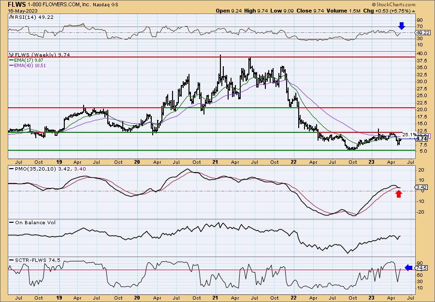Screen dimensions: 435x302
Task: Click the bar-chart icon before FLWS (Weekly)
Action: click(12, 55)
